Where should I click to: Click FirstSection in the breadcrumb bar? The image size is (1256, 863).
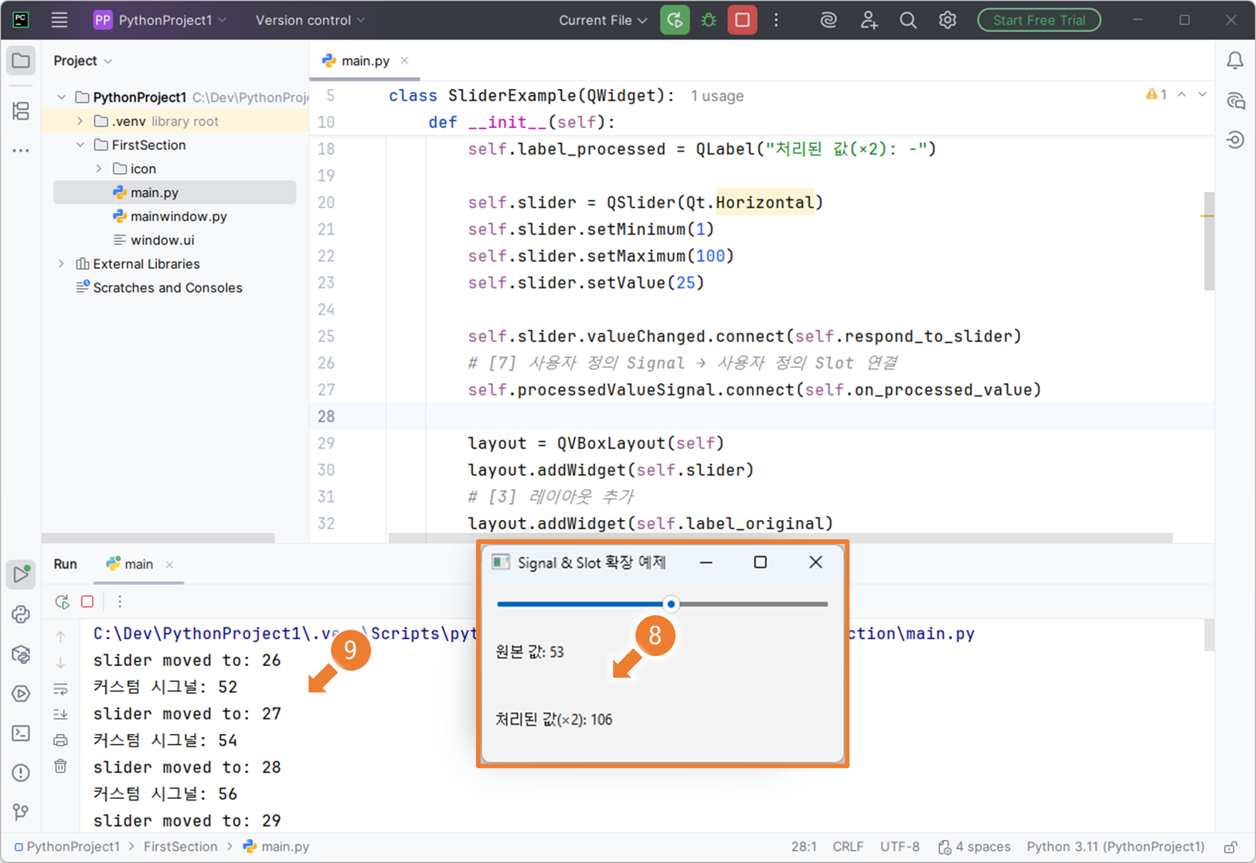180,847
